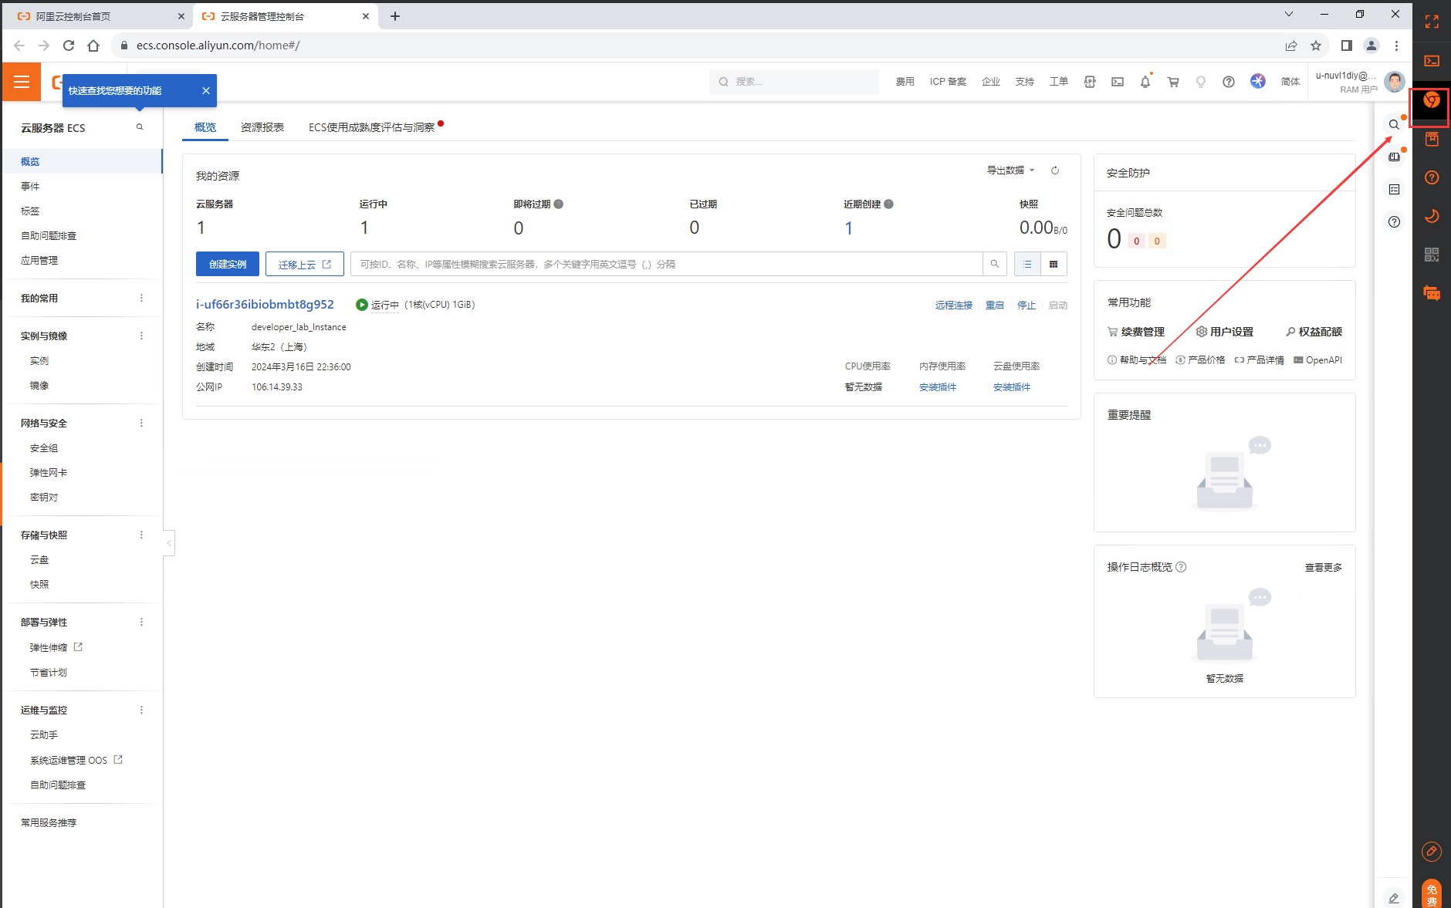
Task: Open the bookmark archive icon in dark sidebar
Action: 1432,139
